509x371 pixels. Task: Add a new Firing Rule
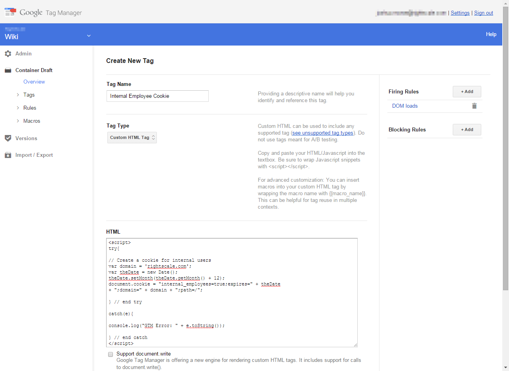coord(467,91)
